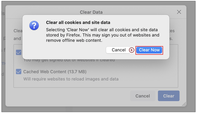Screen dimensions: 197x113
Task: Close the Clear Data dialog with X
Action: (x=179, y=12)
